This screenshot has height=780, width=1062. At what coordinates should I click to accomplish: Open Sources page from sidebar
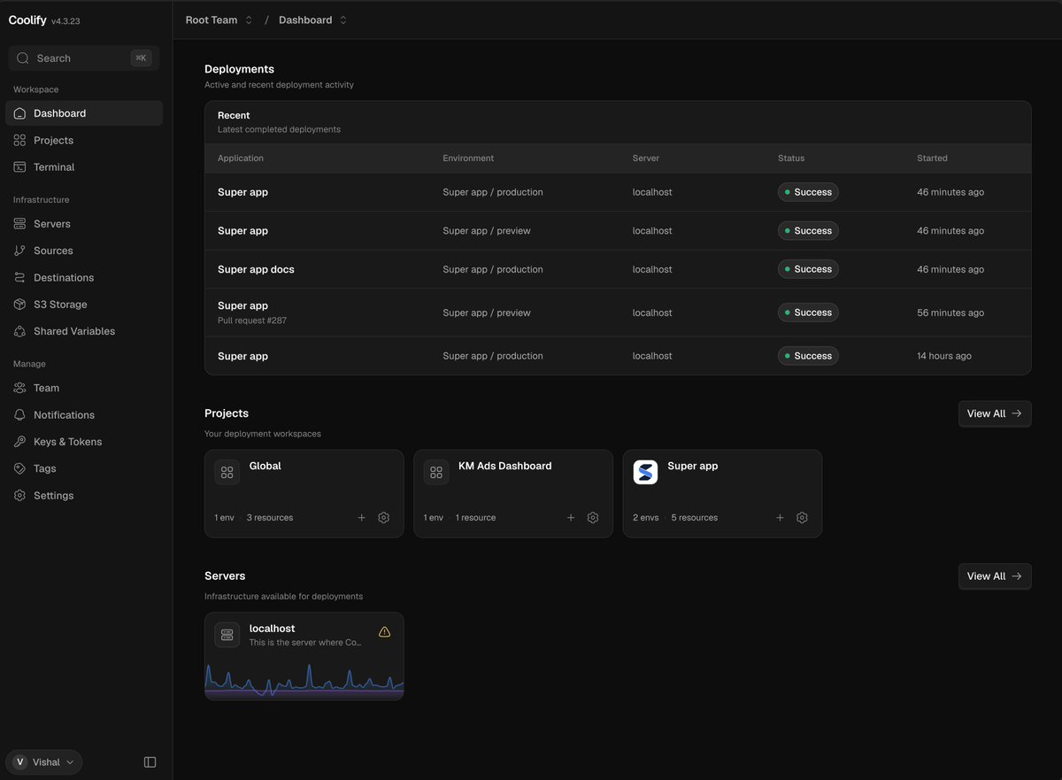(x=84, y=251)
